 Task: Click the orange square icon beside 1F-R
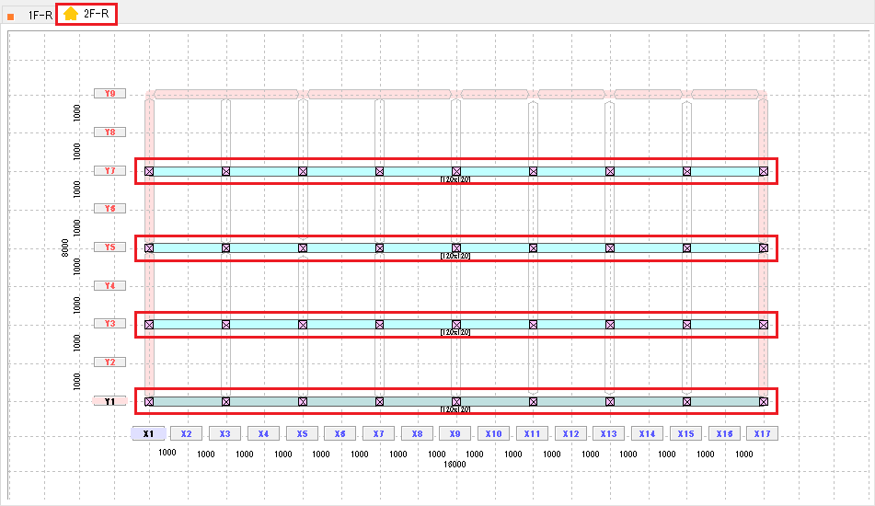[11, 16]
